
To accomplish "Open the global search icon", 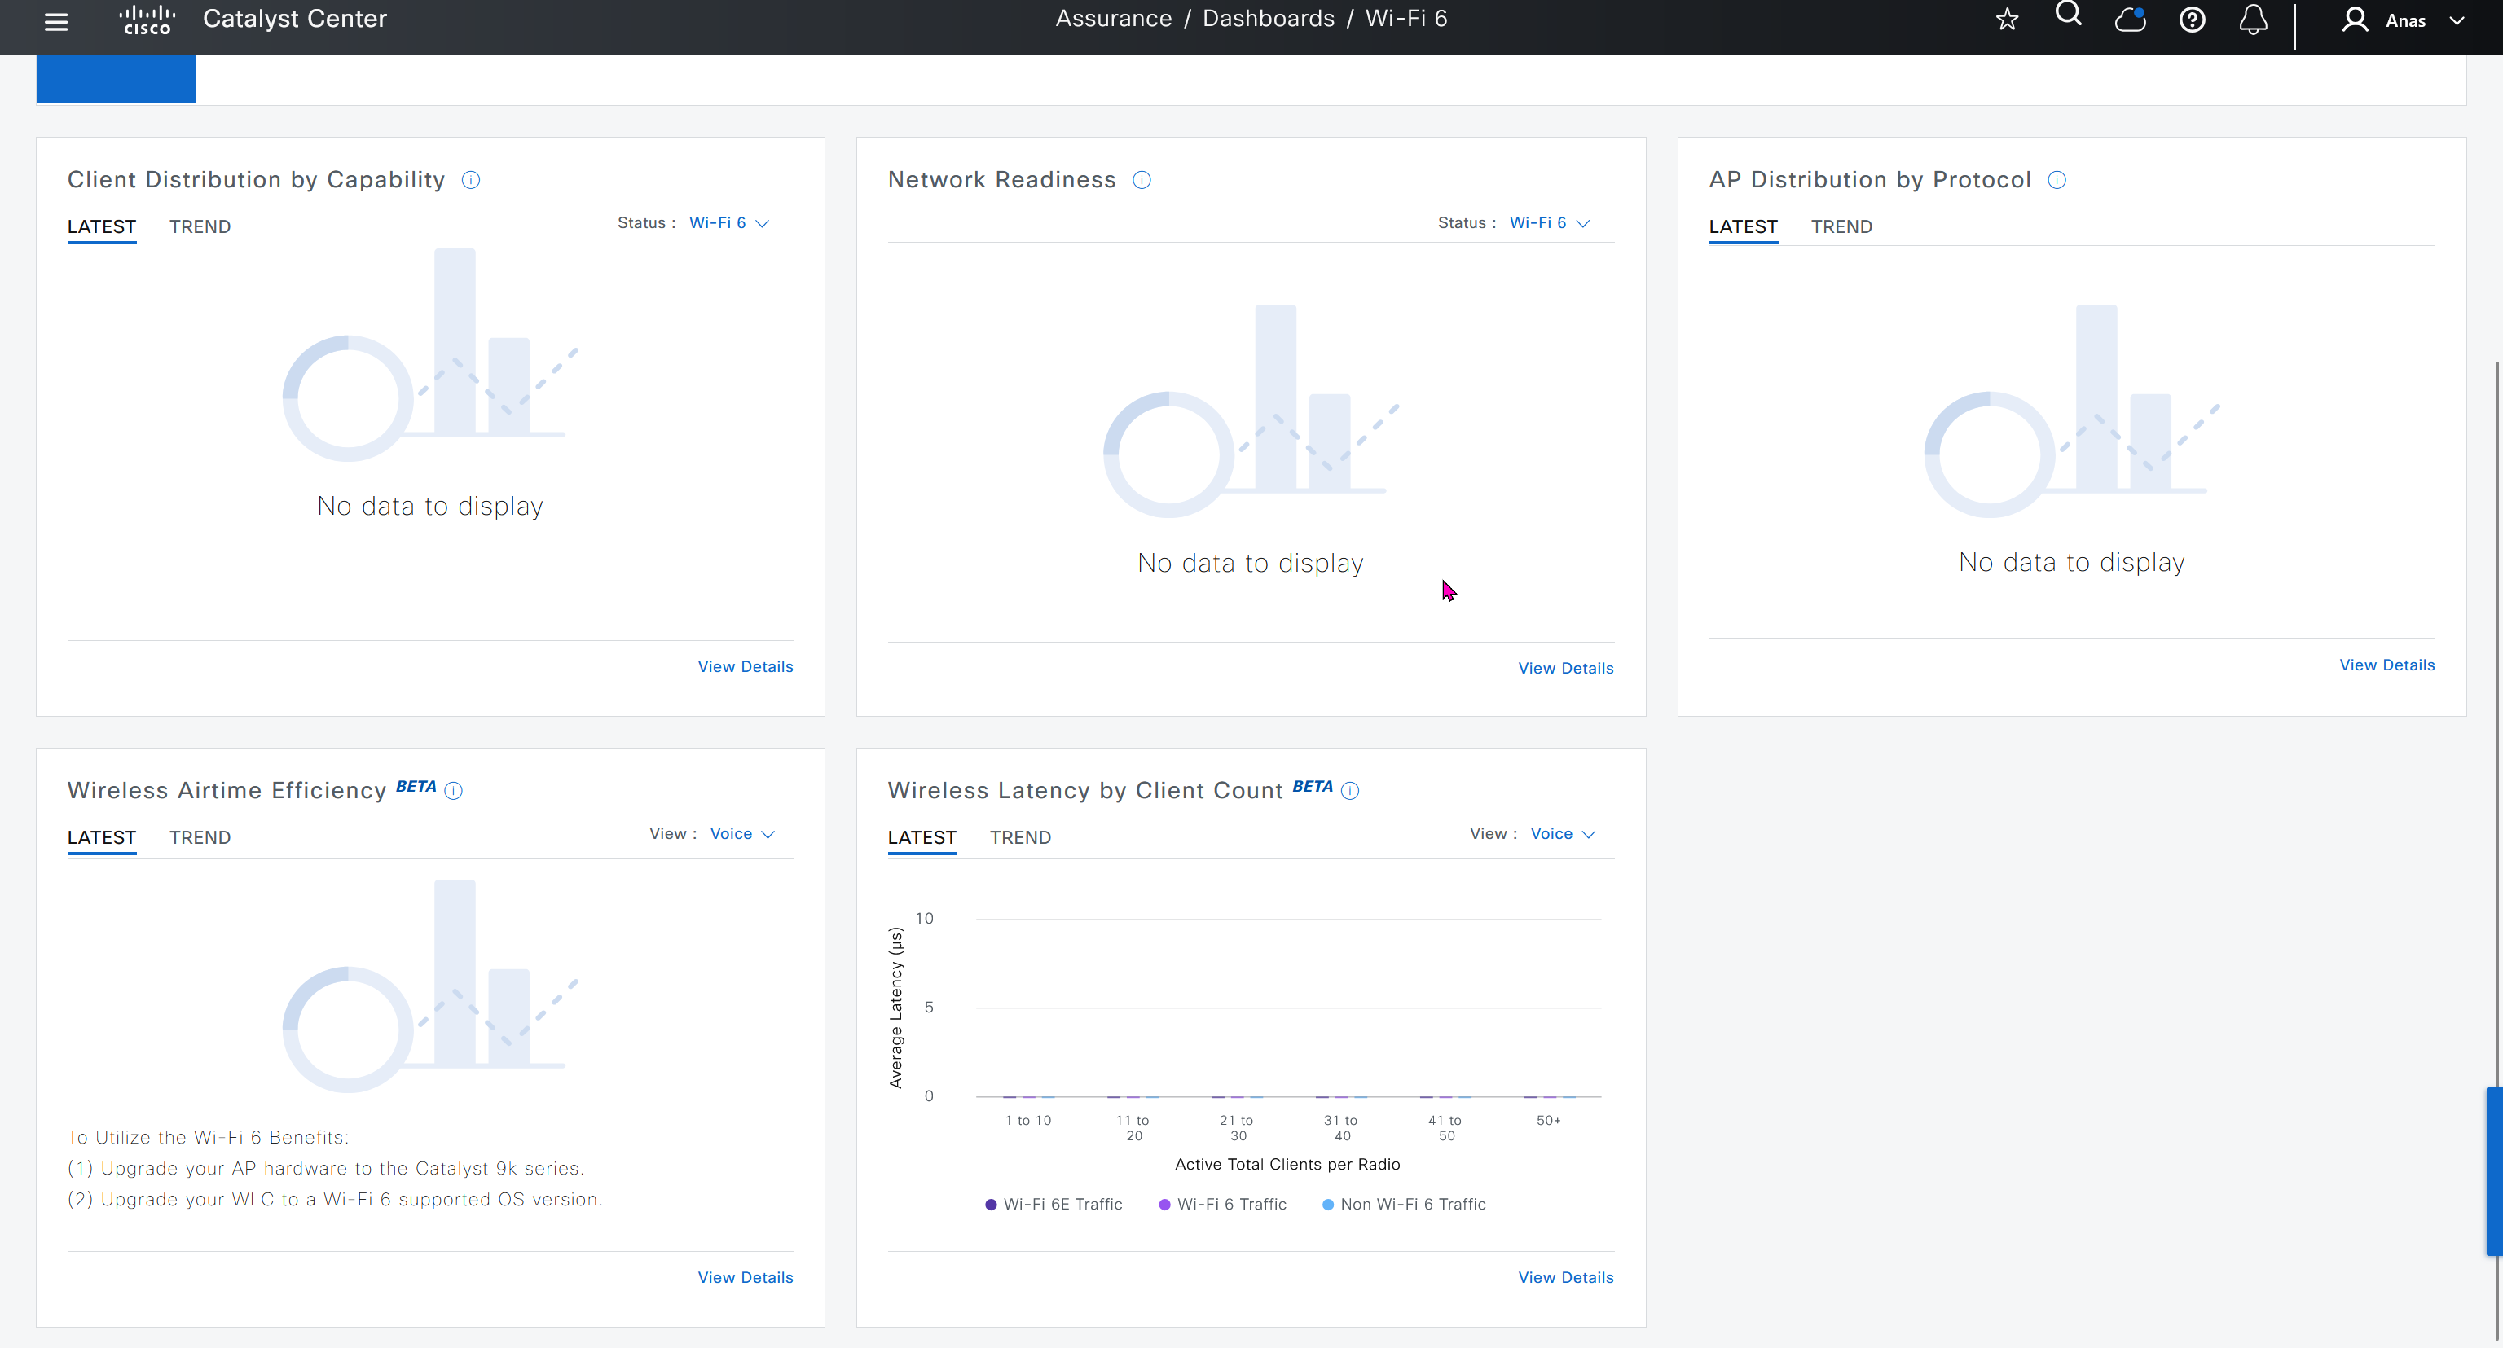I will [x=2069, y=15].
